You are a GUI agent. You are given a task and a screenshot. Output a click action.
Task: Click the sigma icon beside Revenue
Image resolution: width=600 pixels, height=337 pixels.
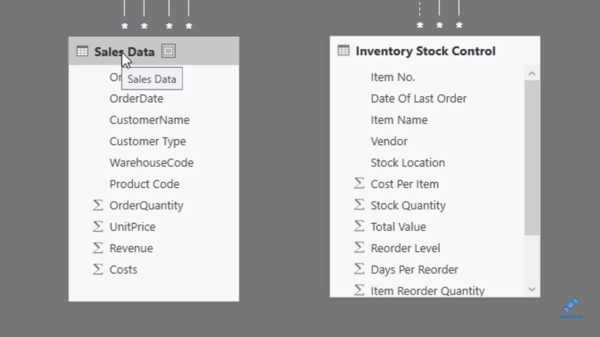tap(98, 248)
